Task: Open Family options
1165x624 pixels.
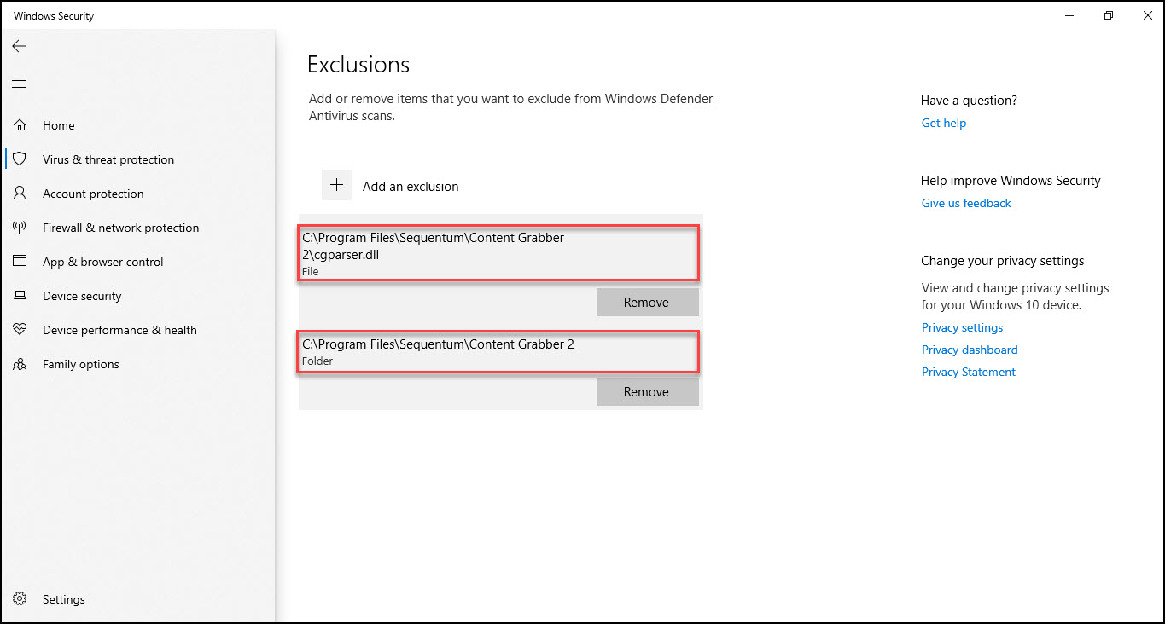Action: coord(80,364)
